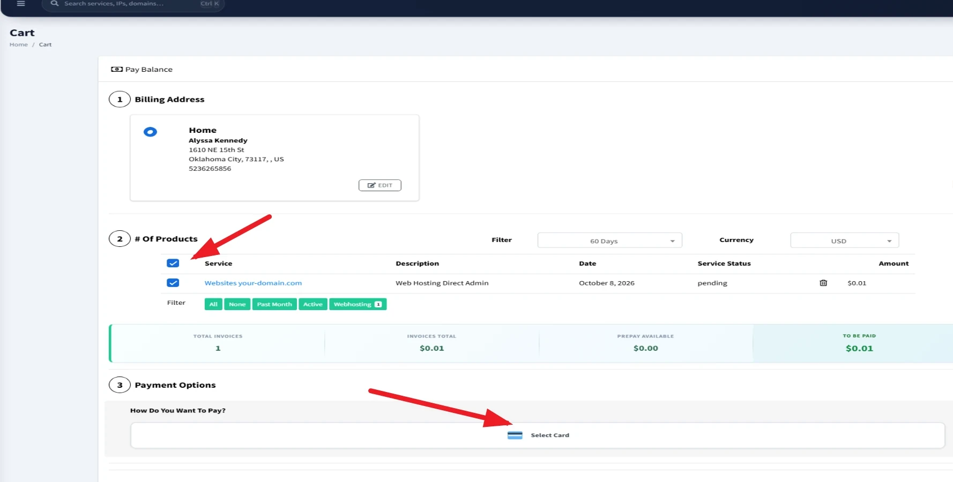Click the Date column header
Screen dimensions: 953x482
click(587, 263)
